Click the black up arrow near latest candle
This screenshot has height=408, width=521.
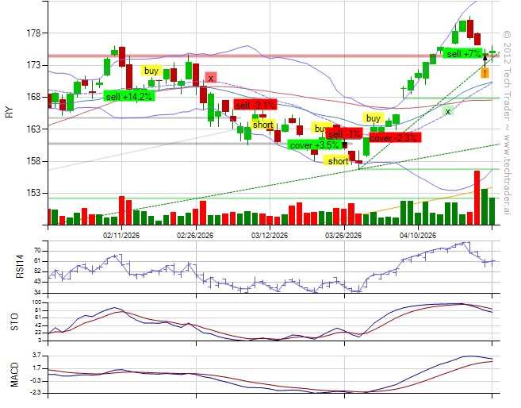click(x=485, y=58)
